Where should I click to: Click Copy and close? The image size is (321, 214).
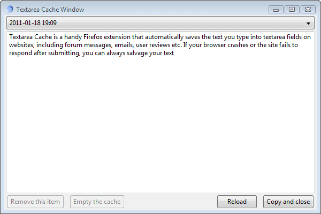pos(288,202)
